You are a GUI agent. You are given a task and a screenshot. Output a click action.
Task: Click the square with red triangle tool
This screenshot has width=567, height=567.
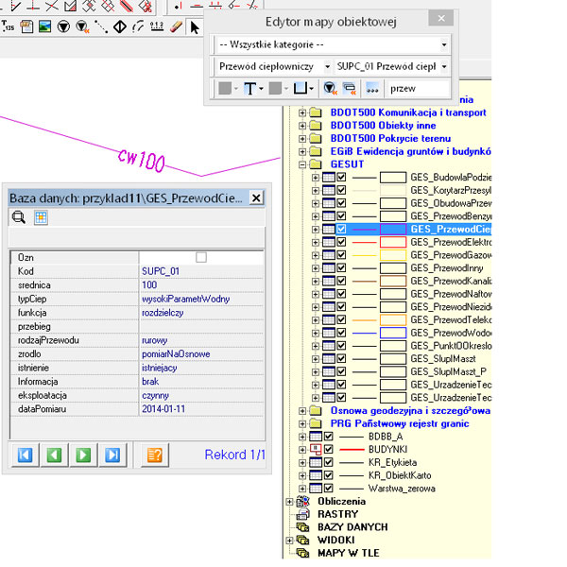(70, 6)
